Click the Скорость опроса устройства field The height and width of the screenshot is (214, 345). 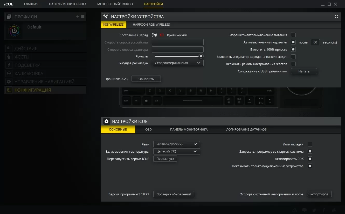(x=178, y=42)
